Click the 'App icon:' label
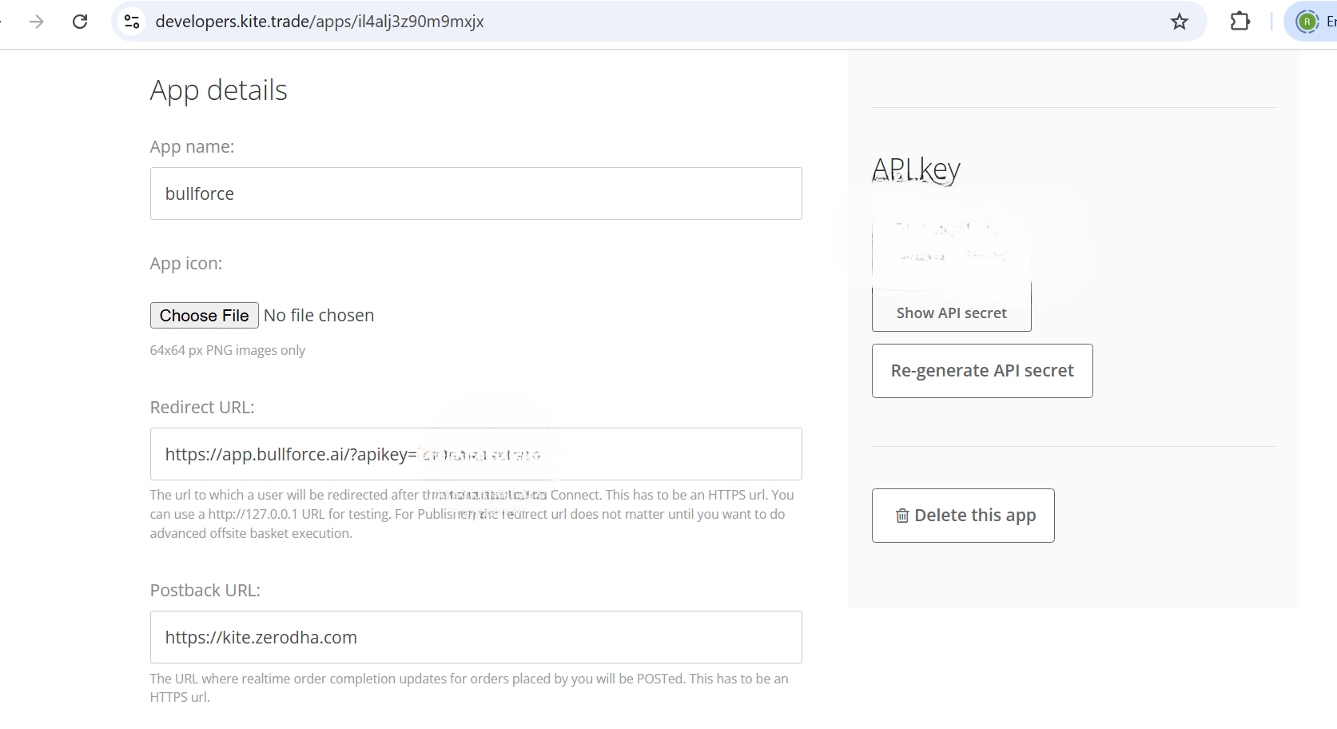Image resolution: width=1337 pixels, height=729 pixels. click(x=186, y=264)
